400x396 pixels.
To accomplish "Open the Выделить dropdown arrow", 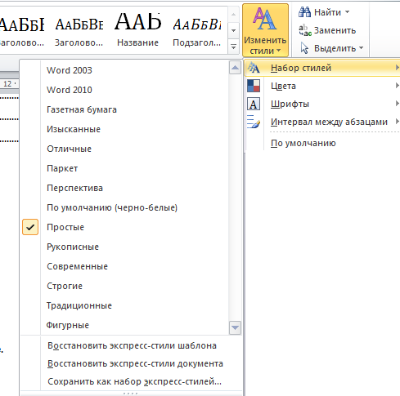I will pos(362,48).
